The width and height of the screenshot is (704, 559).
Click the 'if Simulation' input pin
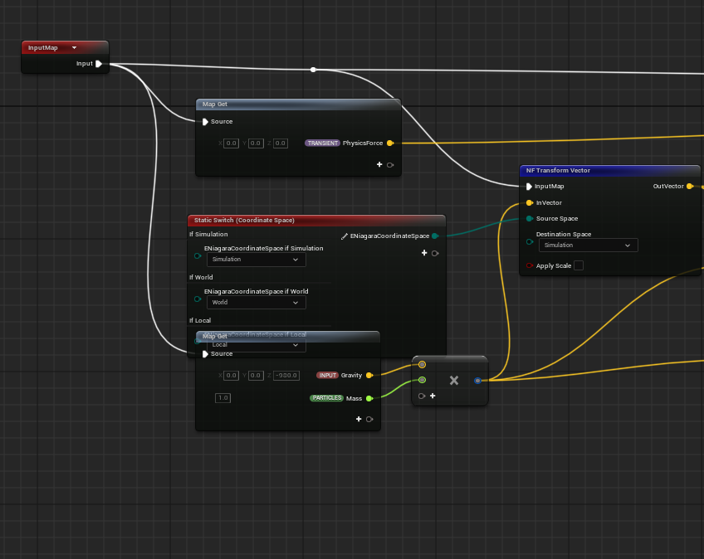pyautogui.click(x=198, y=255)
